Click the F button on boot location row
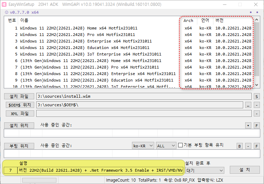Image resolution: width=264 pixels, height=184 pixels. coord(256,146)
